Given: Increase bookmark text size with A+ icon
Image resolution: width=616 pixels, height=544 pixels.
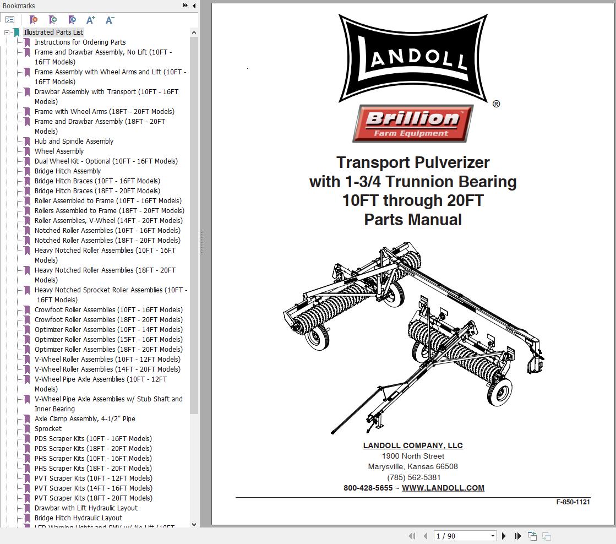Looking at the screenshot, I should tap(91, 19).
